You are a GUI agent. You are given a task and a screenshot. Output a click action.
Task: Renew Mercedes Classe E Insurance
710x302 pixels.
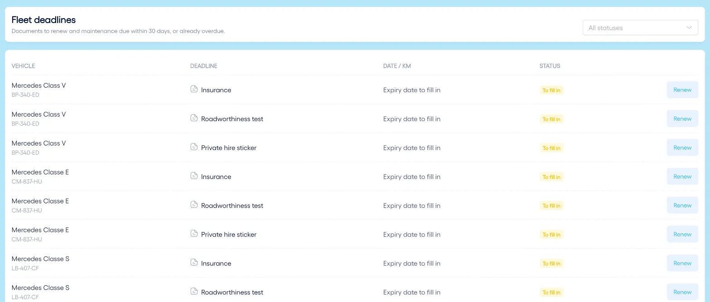coord(682,176)
